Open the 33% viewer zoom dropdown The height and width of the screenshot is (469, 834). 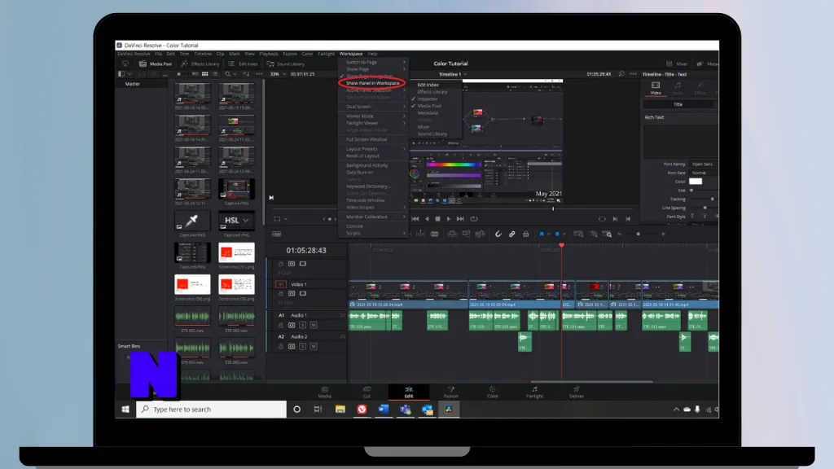[x=279, y=74]
